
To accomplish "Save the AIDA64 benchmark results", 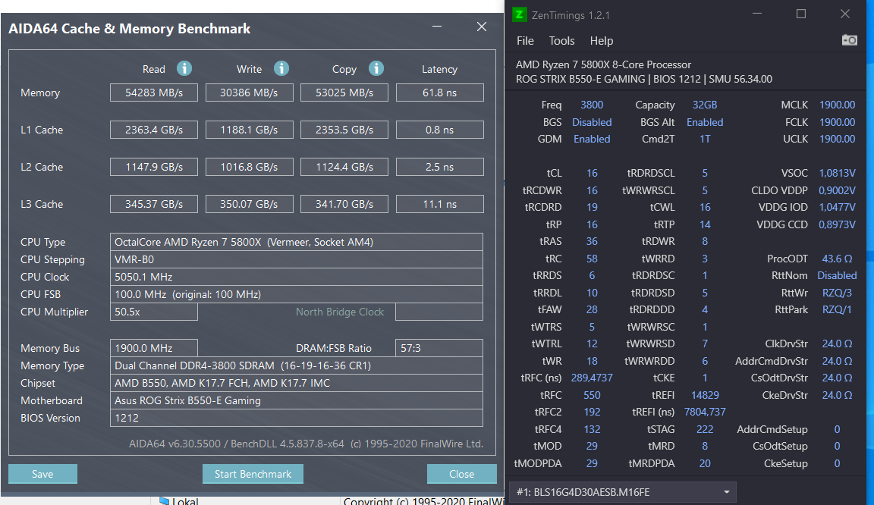I will (42, 474).
